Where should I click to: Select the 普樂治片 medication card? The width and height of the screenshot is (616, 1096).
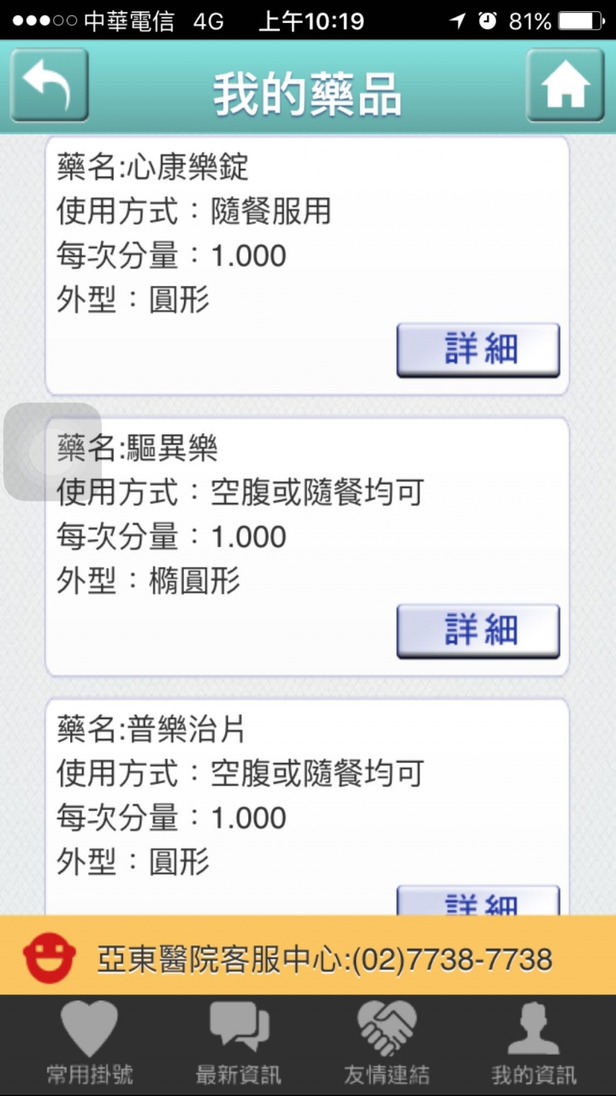(x=307, y=807)
